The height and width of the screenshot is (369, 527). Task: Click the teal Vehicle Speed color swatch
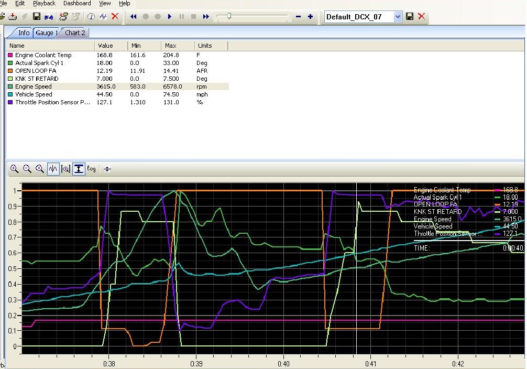(x=10, y=94)
